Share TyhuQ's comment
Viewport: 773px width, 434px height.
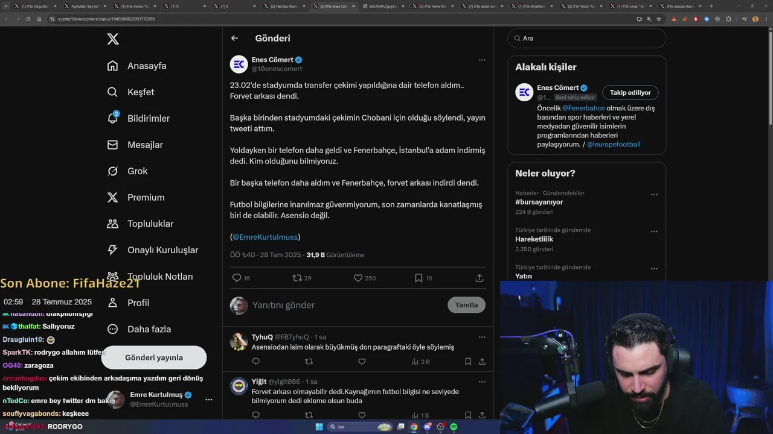point(482,362)
